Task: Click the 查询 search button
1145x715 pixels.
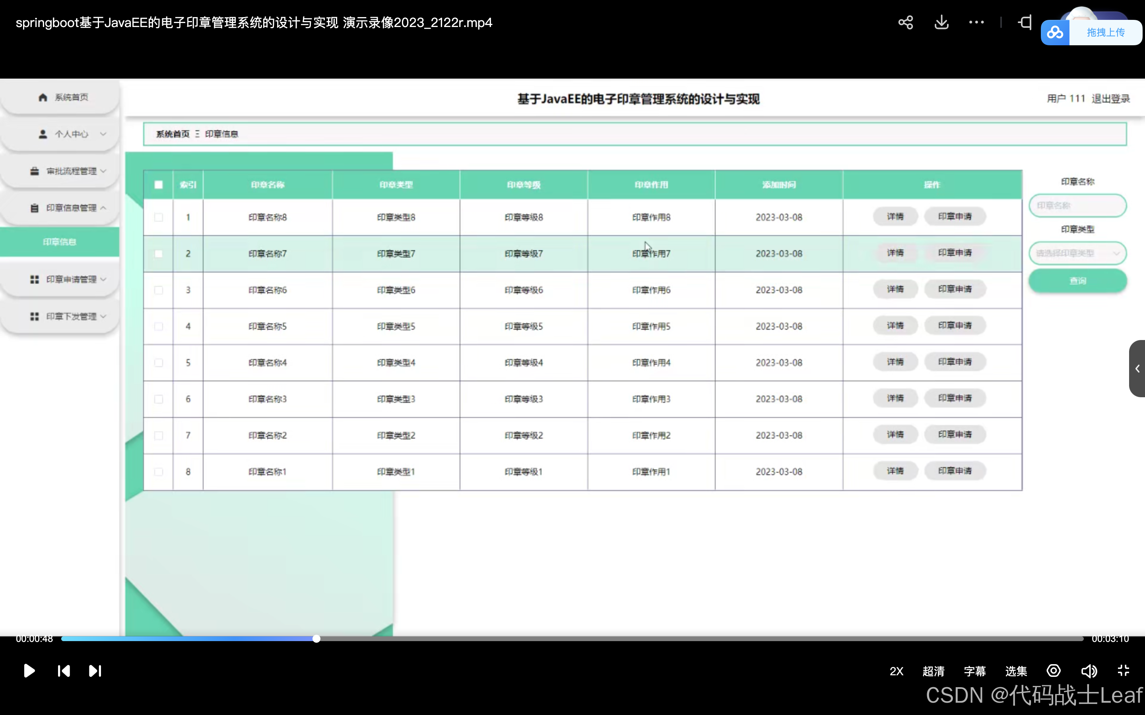Action: click(1077, 281)
